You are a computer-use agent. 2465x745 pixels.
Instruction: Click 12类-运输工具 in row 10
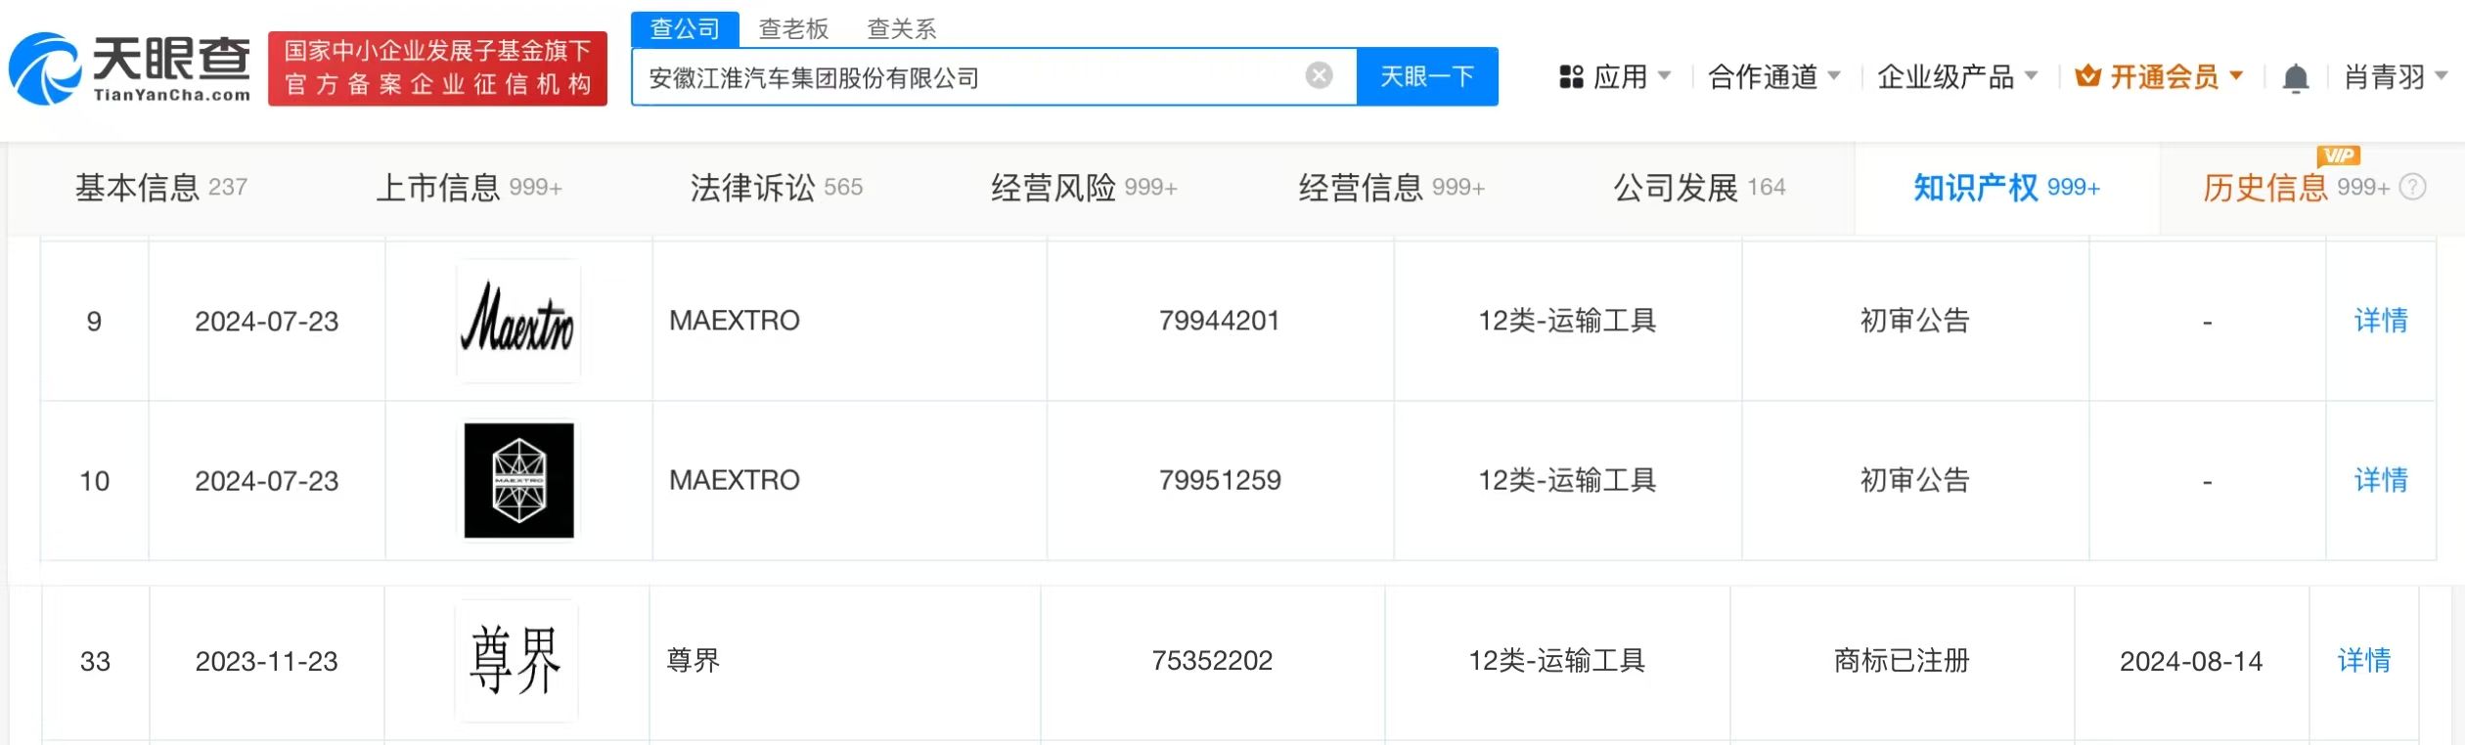point(1567,480)
